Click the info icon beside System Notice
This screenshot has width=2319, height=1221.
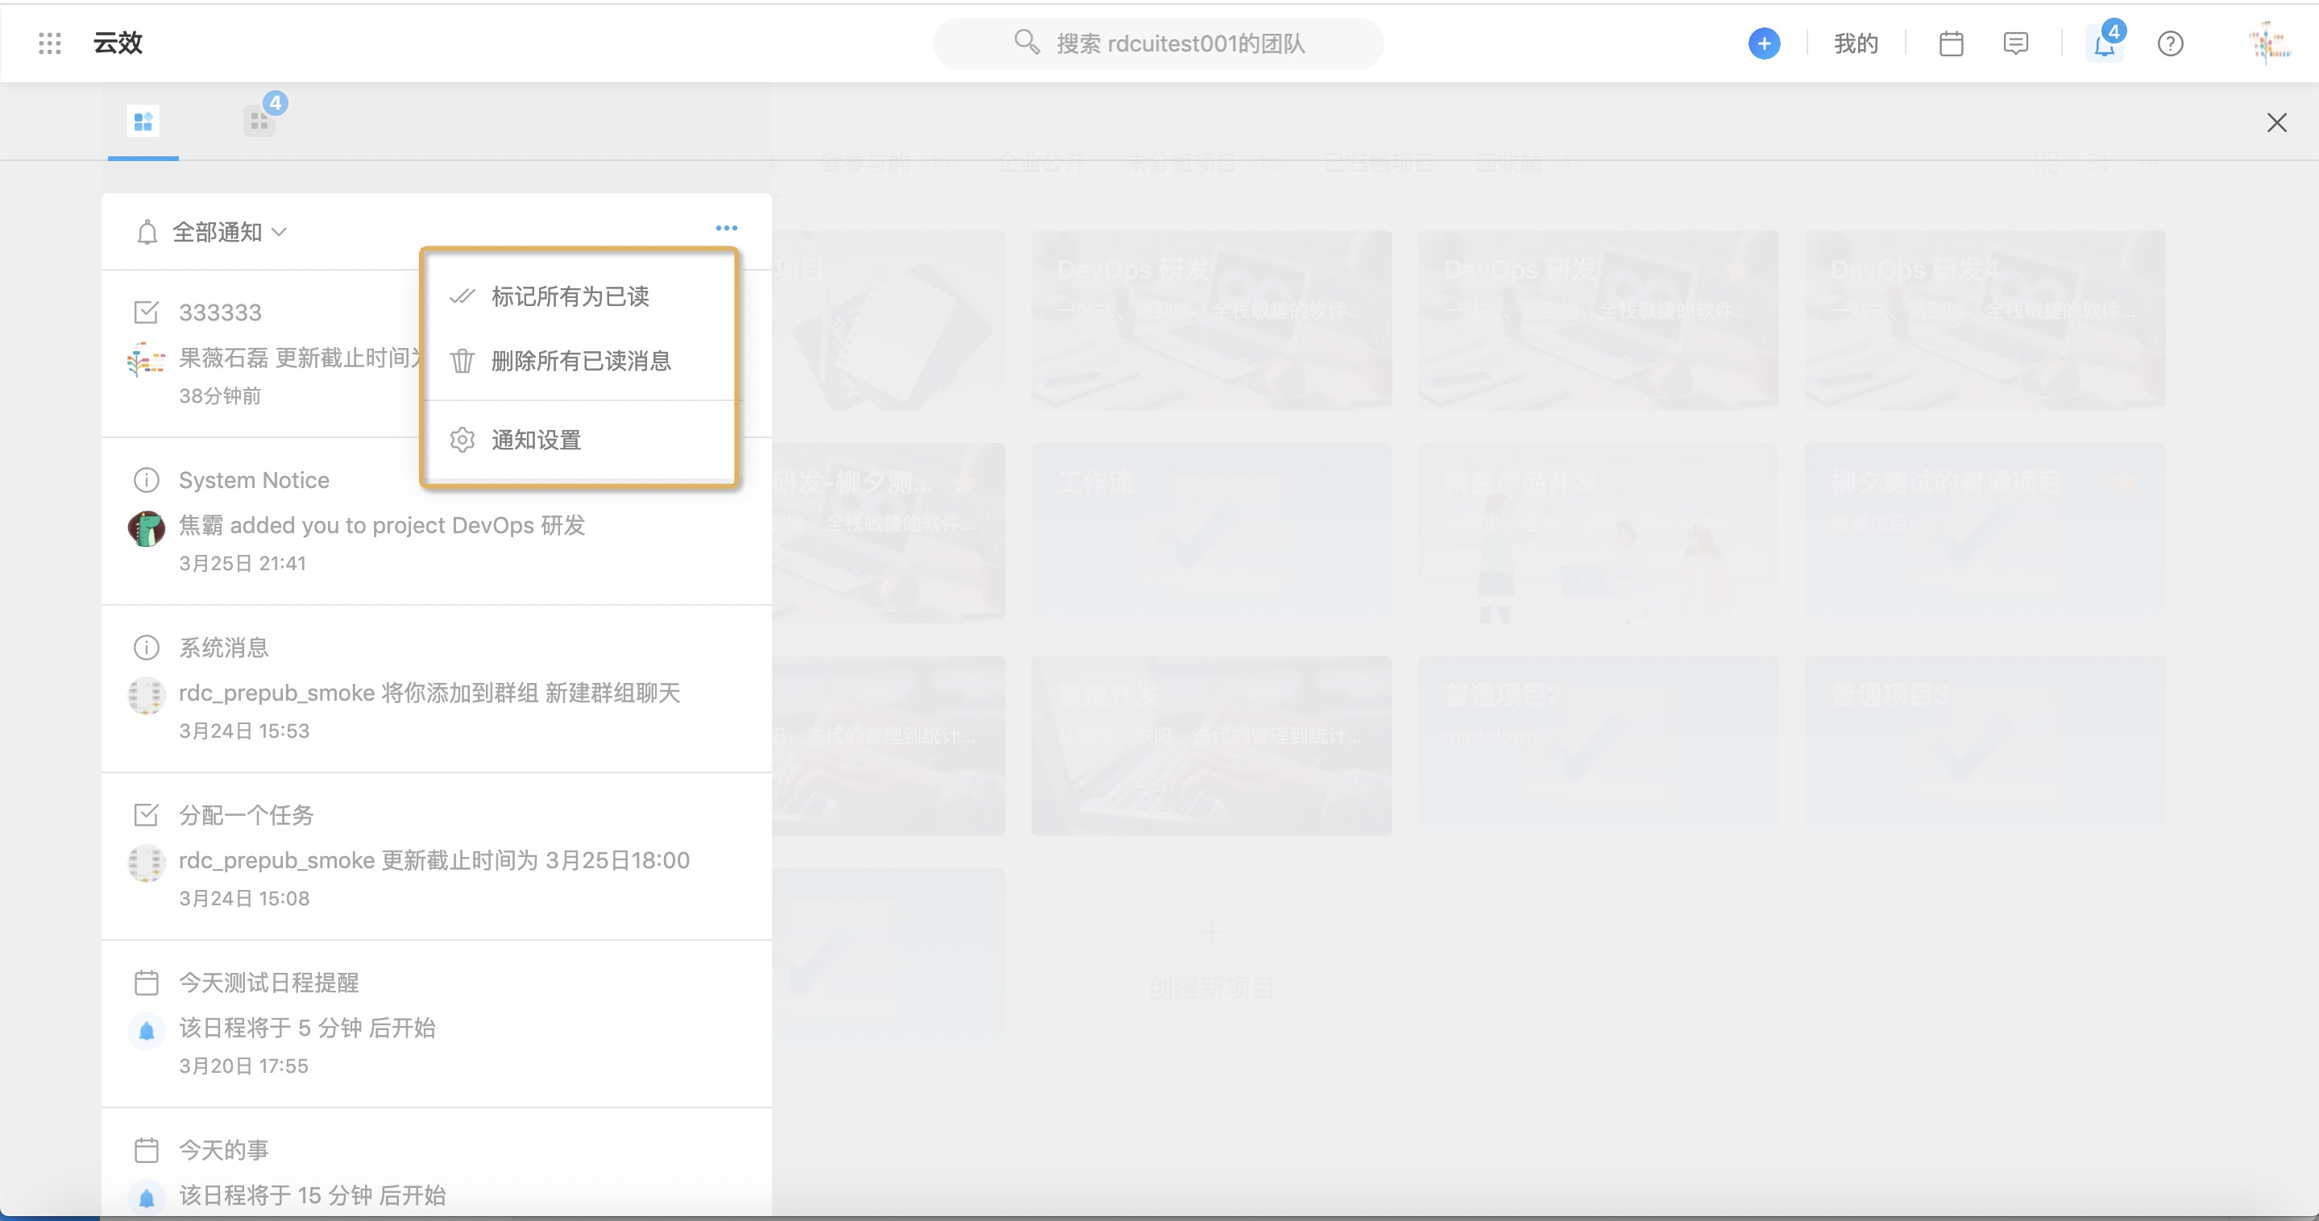click(146, 479)
